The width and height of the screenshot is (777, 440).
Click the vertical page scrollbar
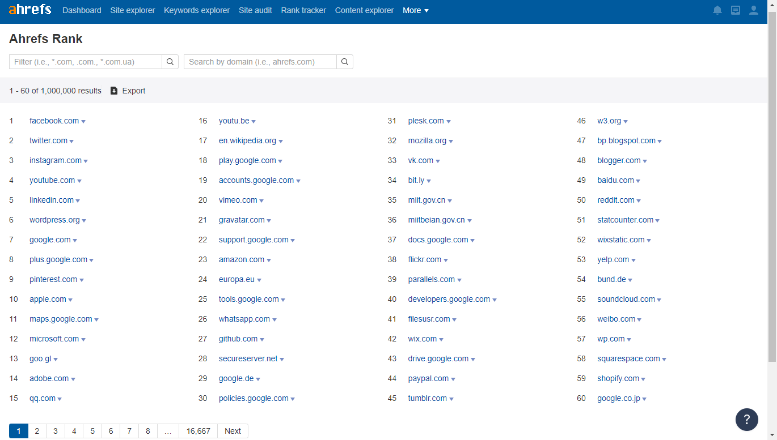[772, 187]
